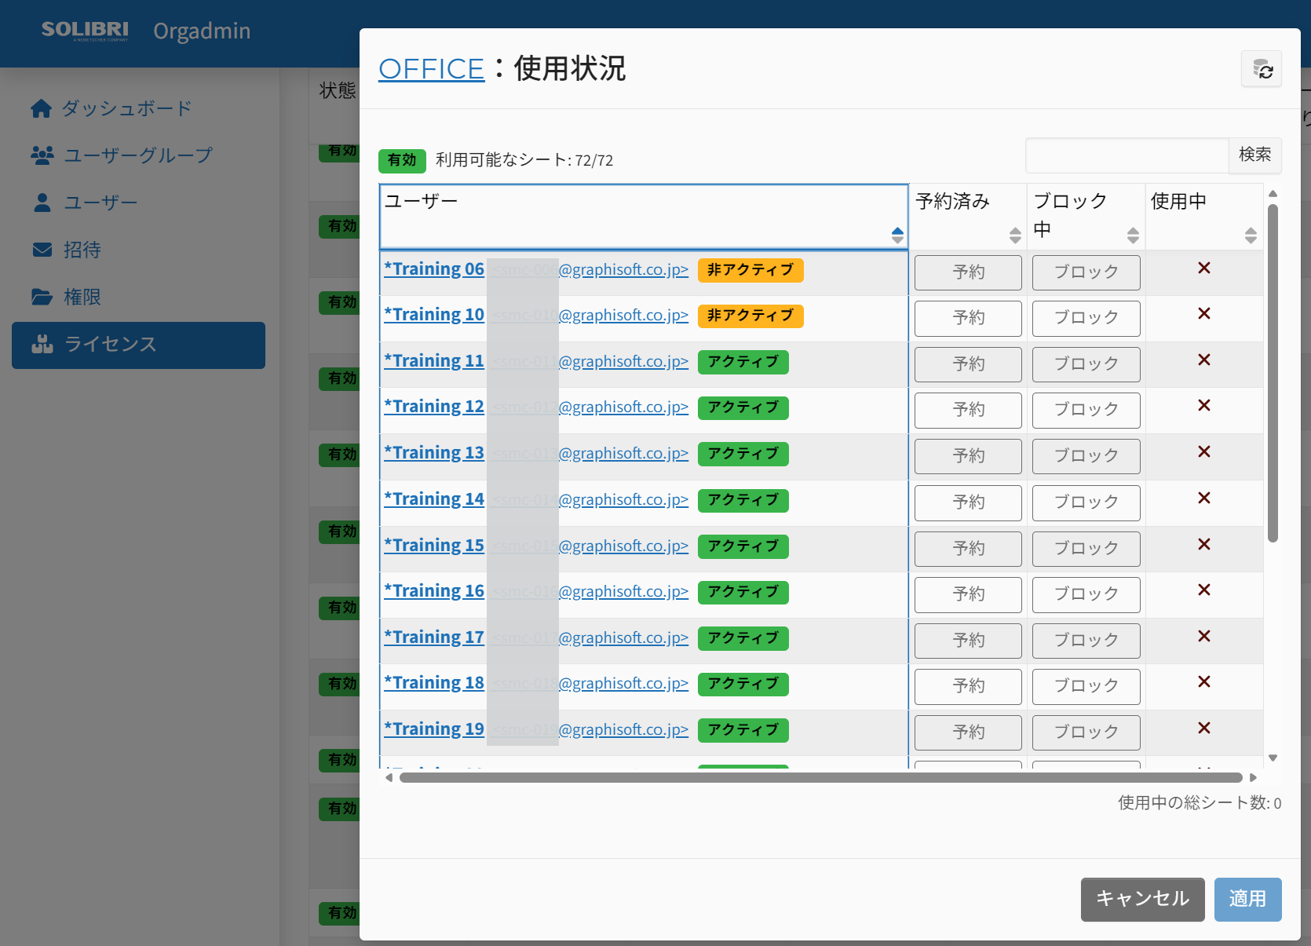1311x946 pixels.
Task: Block (ブロック) user Training 16
Action: coord(1086,594)
